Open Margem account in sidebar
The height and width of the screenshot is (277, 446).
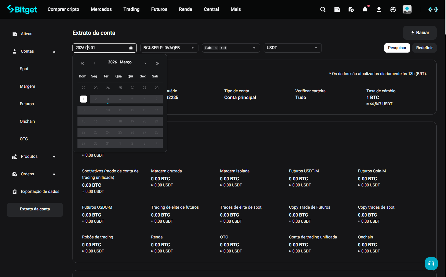click(27, 86)
